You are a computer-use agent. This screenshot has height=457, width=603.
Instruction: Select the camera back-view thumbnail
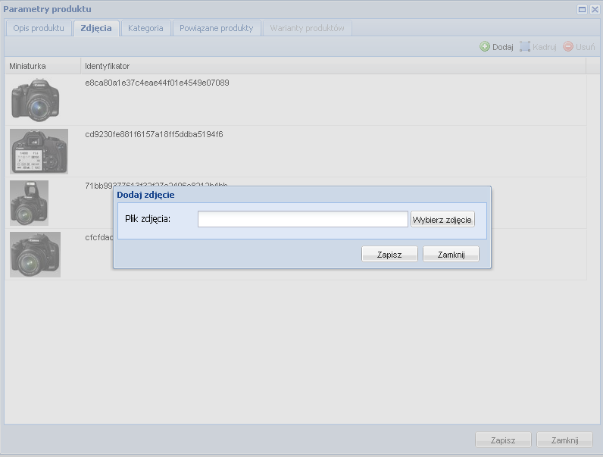pyautogui.click(x=39, y=151)
